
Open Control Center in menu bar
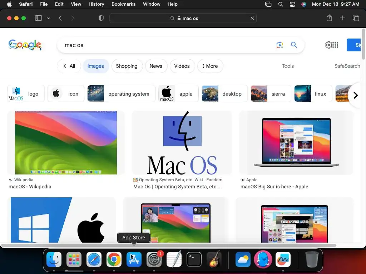click(x=292, y=4)
